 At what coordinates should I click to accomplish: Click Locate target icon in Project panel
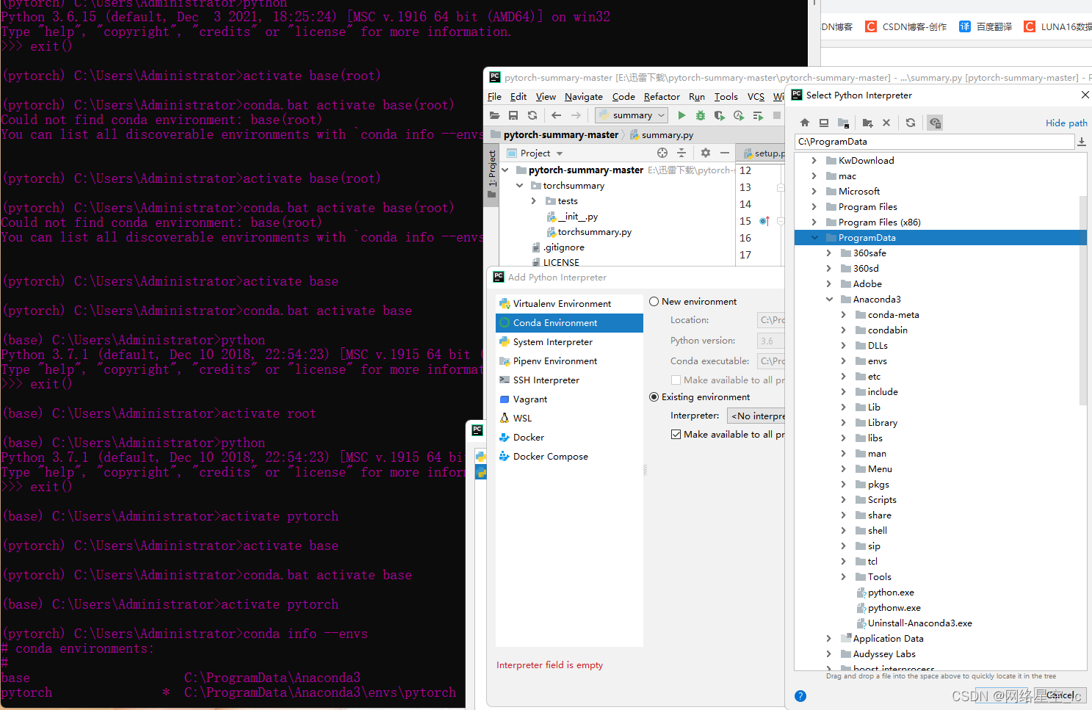(662, 153)
